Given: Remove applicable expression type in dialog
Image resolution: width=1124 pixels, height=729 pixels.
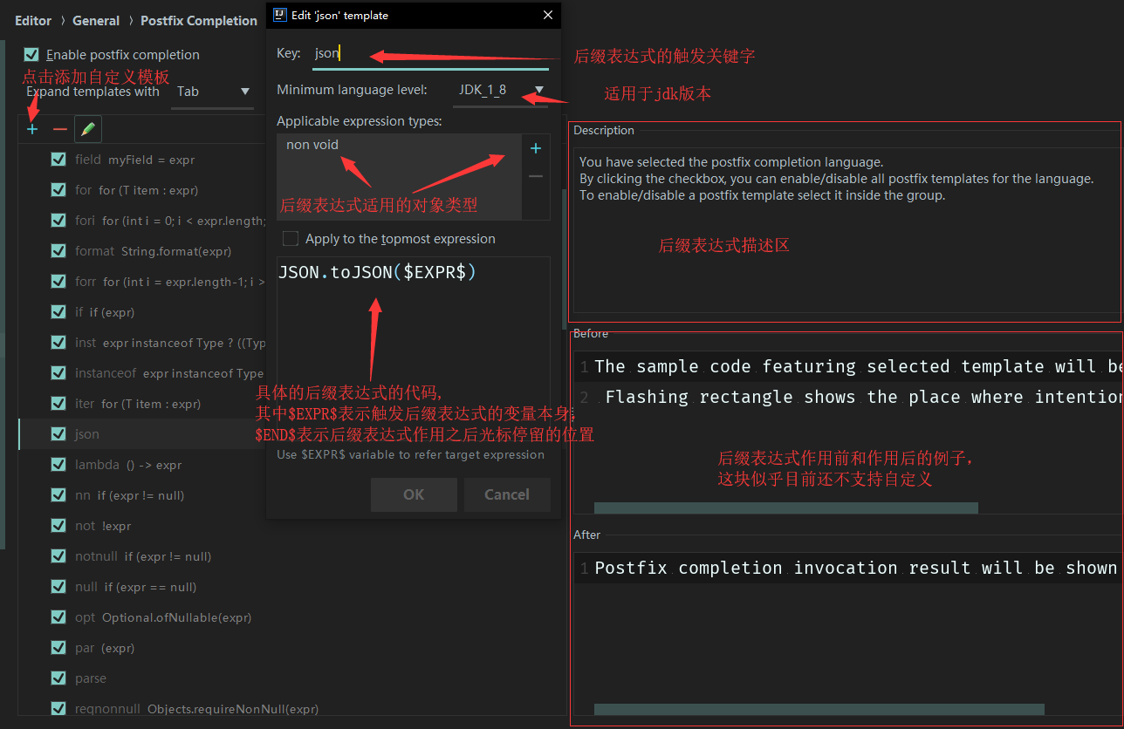Looking at the screenshot, I should 536,176.
